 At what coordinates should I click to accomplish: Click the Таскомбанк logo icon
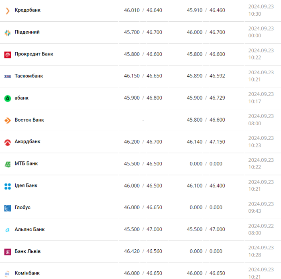pyautogui.click(x=7, y=76)
